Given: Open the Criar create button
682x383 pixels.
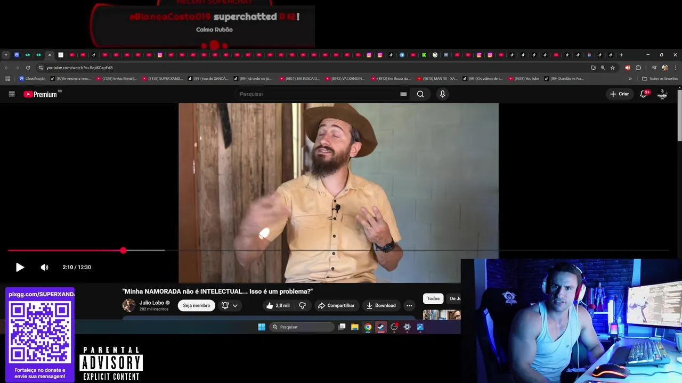Looking at the screenshot, I should tap(620, 94).
